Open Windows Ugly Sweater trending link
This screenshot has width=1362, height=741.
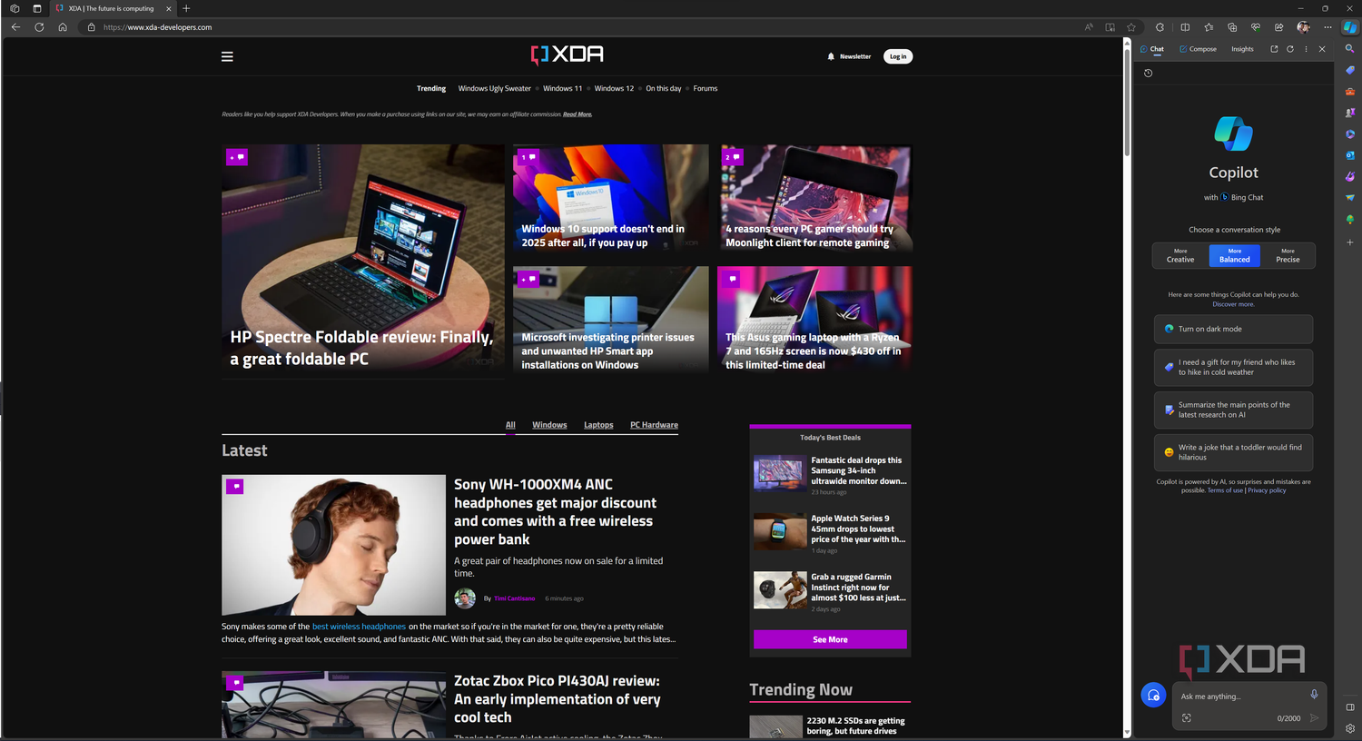click(x=494, y=88)
